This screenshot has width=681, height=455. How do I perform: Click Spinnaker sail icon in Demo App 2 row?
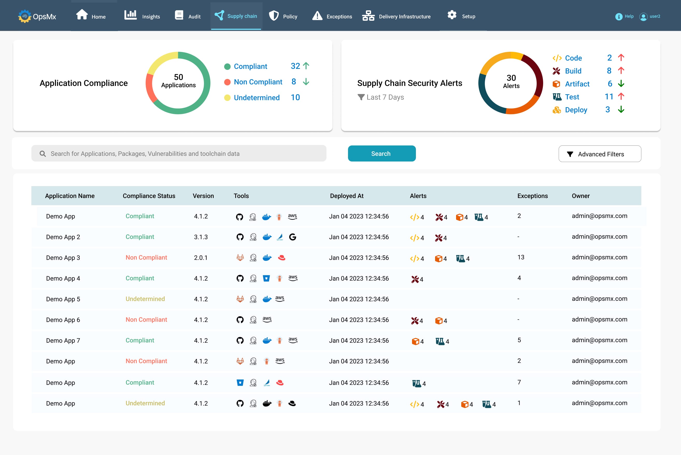point(280,237)
